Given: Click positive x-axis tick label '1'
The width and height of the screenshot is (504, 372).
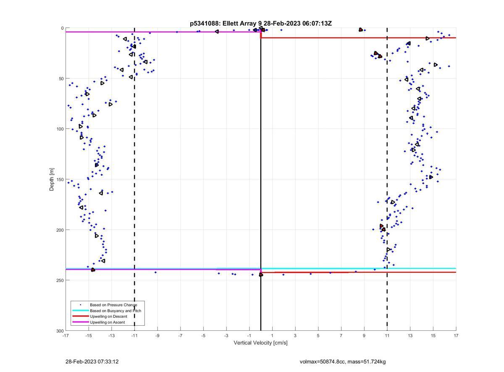Looking at the screenshot, I should coord(272,335).
